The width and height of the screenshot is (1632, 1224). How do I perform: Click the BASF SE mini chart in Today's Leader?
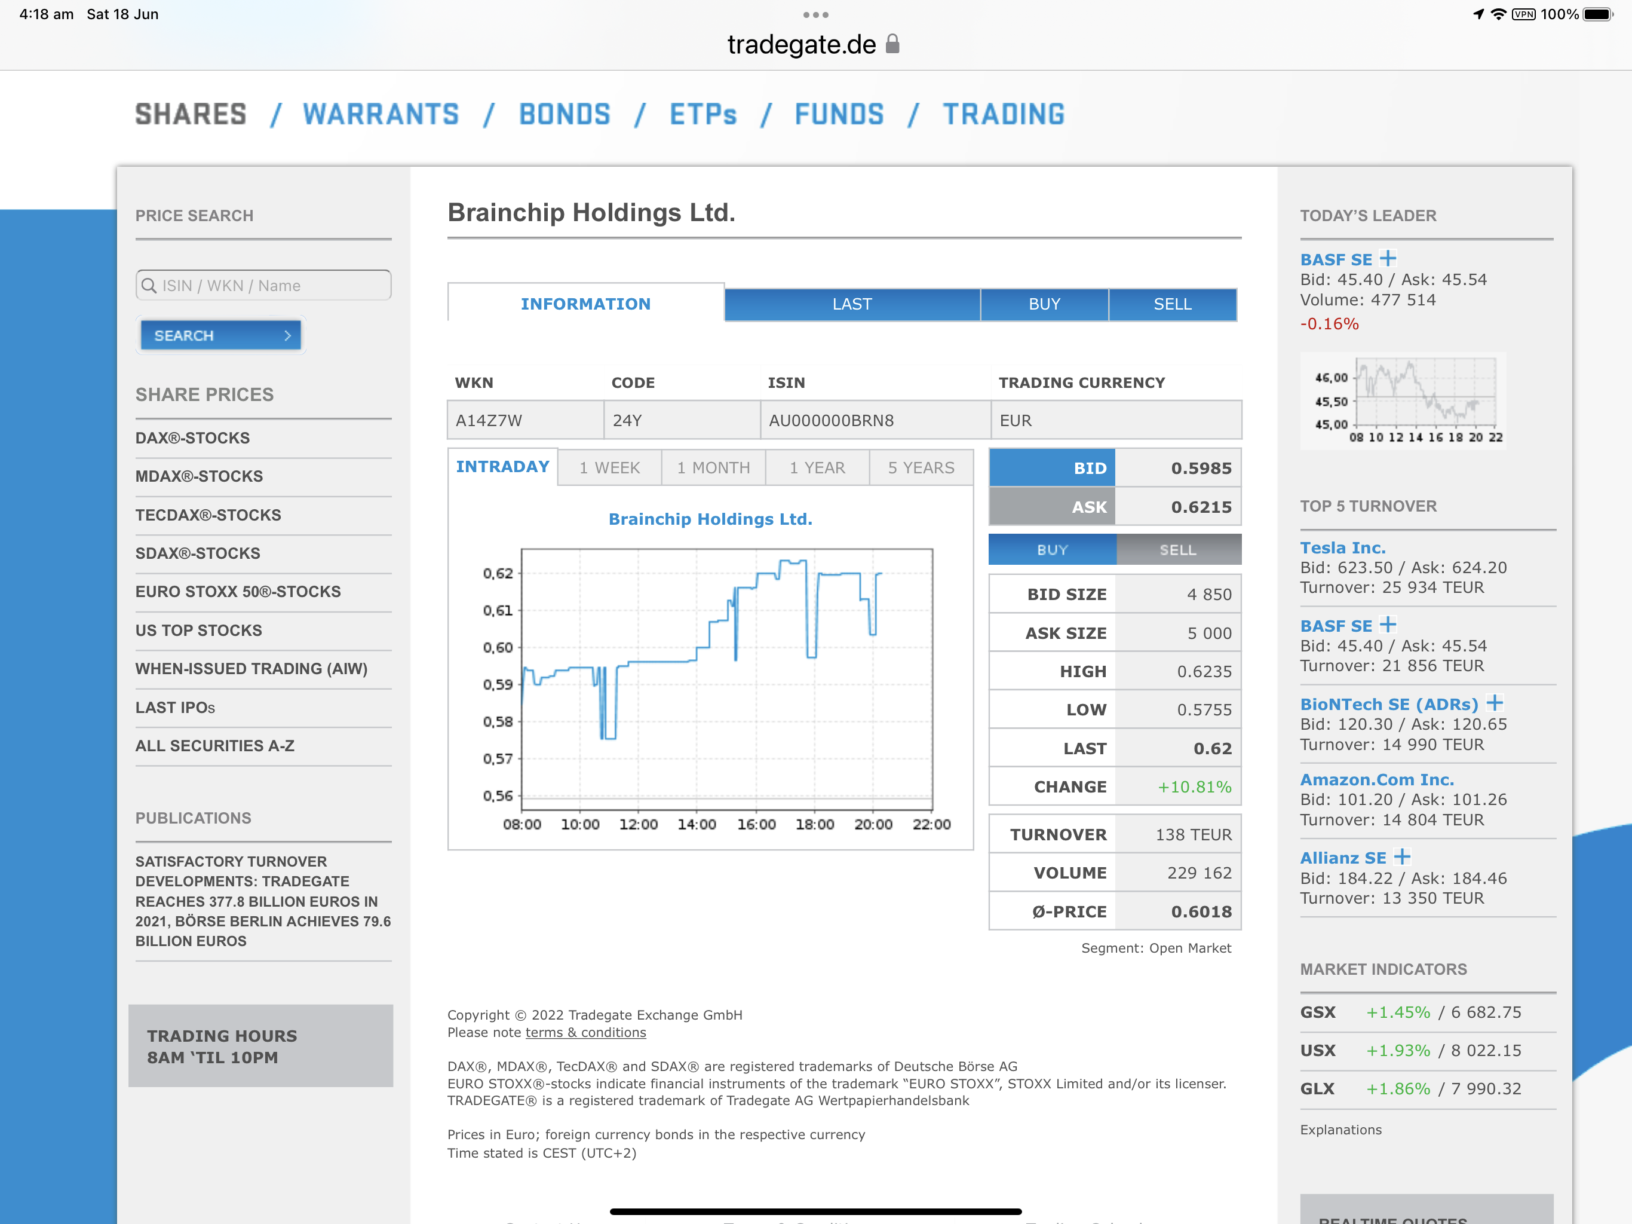[x=1403, y=401]
